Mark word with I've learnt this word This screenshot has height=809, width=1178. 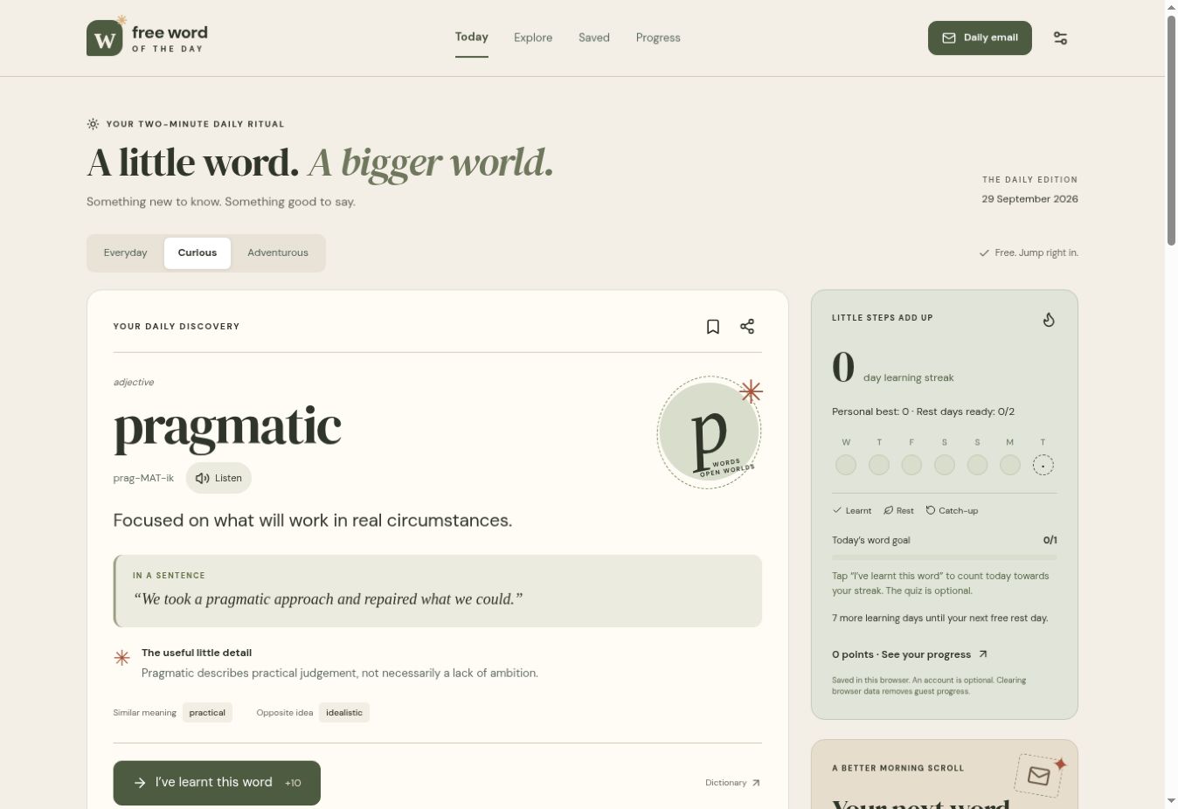[217, 783]
